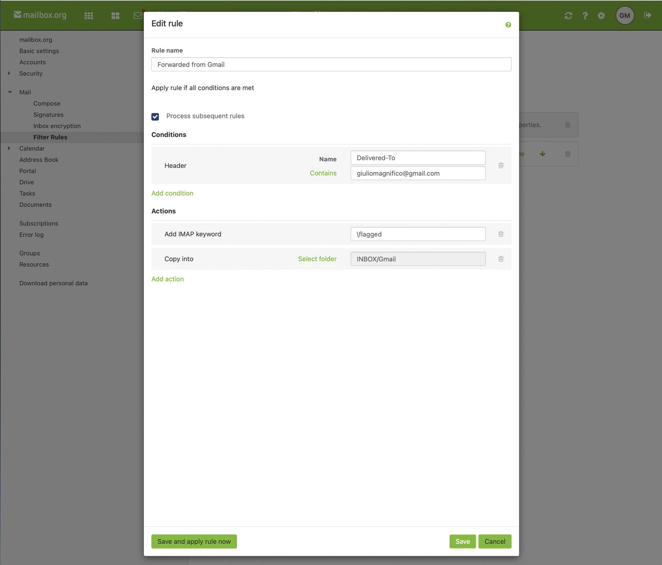This screenshot has height=565, width=662.
Task: Open Compose settings
Action: click(47, 103)
